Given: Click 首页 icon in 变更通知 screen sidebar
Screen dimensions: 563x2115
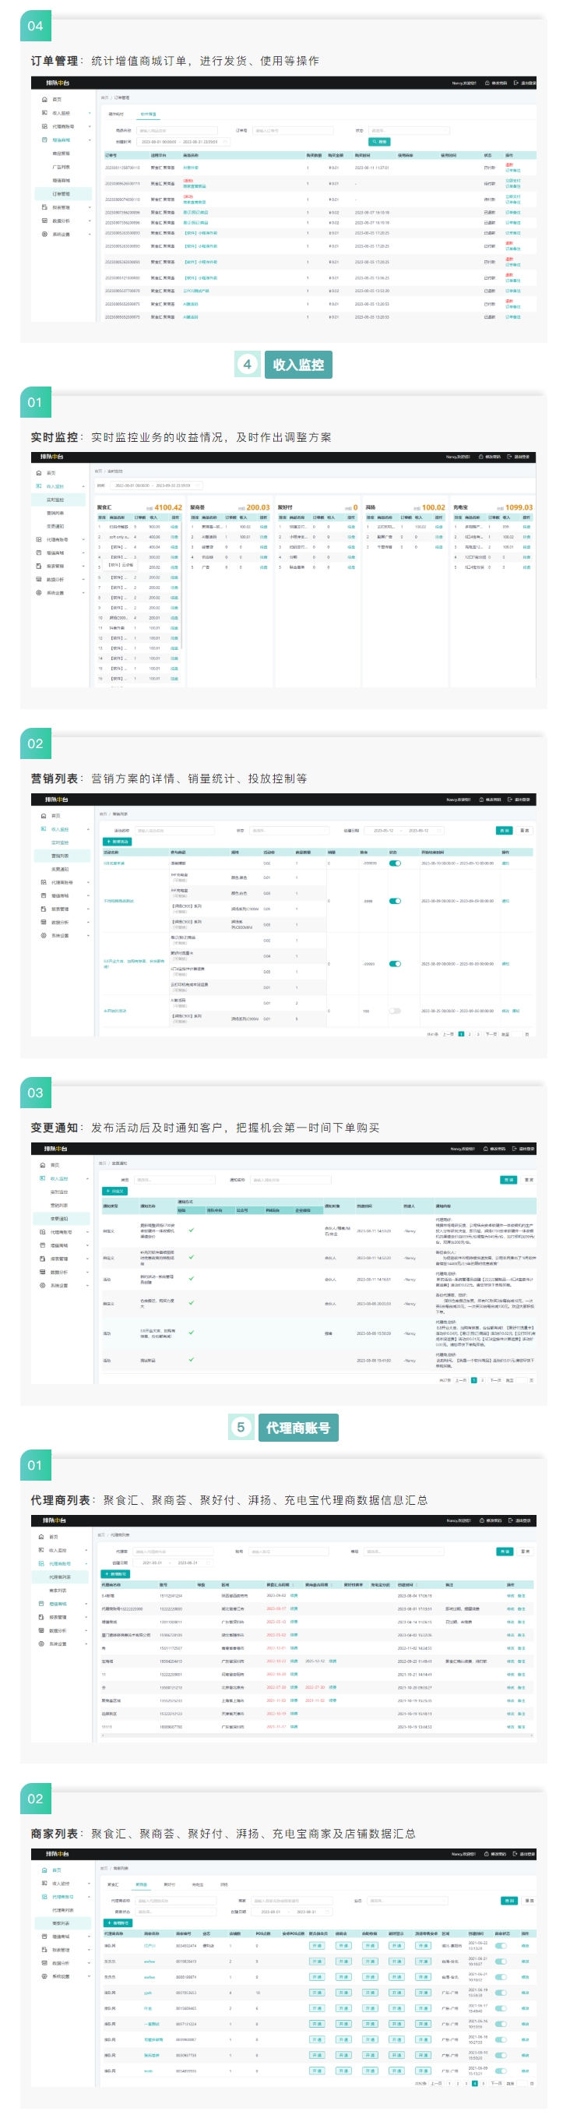Looking at the screenshot, I should (x=43, y=1165).
